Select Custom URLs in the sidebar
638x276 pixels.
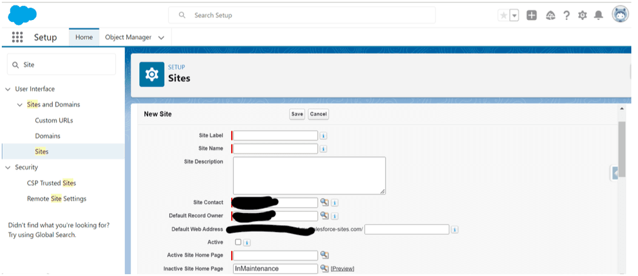[54, 120]
